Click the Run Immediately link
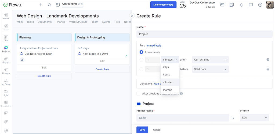275x134 pixels. [154, 45]
